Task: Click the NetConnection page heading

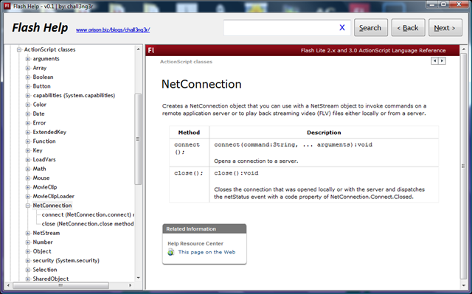Action: (x=201, y=84)
